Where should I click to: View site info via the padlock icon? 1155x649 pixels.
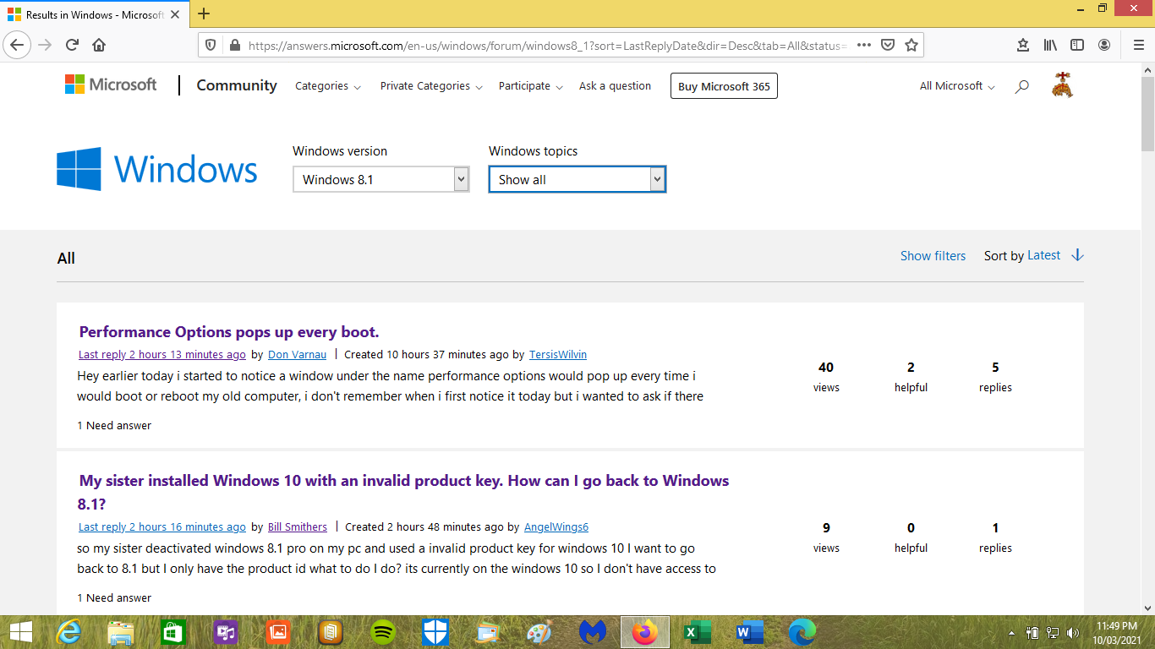[x=234, y=45]
